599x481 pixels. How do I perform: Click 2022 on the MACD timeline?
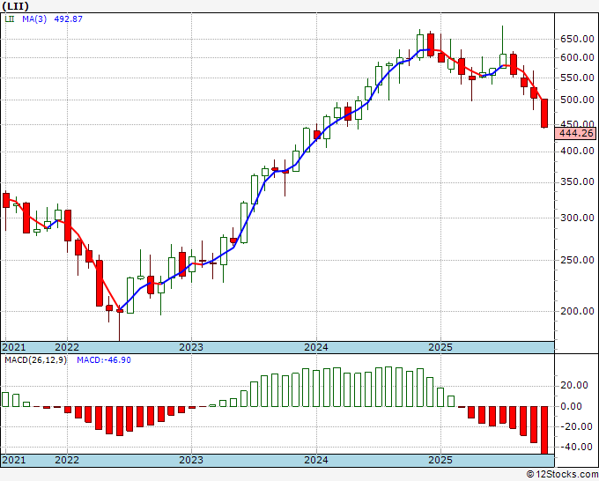(67, 460)
